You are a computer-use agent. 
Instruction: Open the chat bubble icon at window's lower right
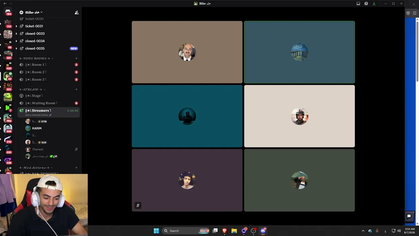click(409, 216)
